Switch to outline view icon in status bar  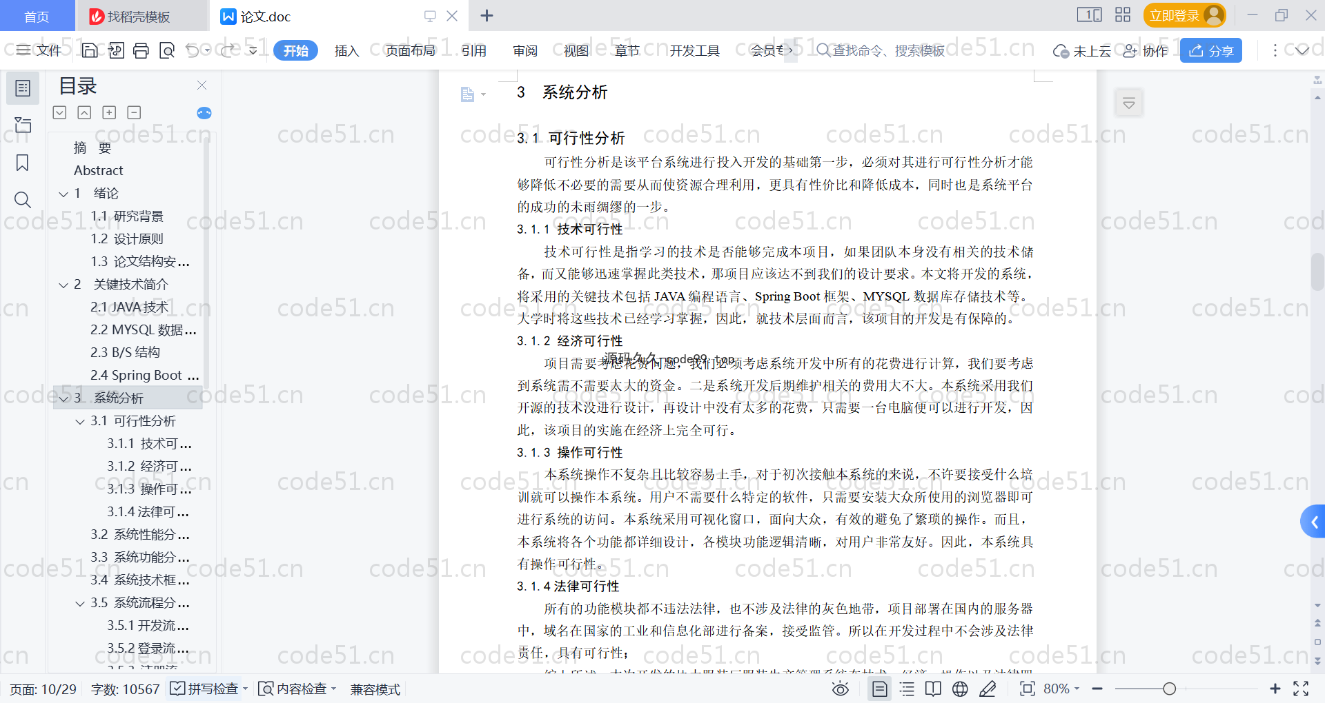pyautogui.click(x=907, y=689)
